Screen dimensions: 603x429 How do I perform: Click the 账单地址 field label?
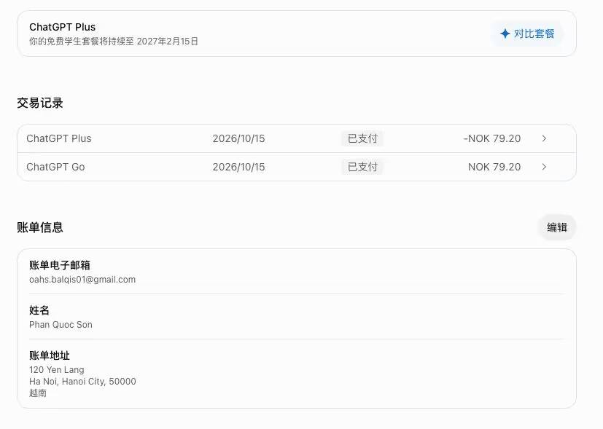[x=50, y=355]
